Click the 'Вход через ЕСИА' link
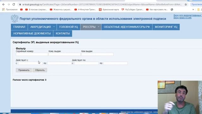Image resolution: width=202 pixels, height=114 pixels. [182, 18]
